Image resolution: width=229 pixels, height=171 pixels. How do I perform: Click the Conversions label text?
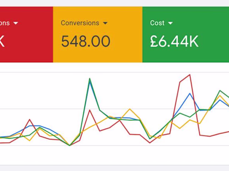[80, 23]
